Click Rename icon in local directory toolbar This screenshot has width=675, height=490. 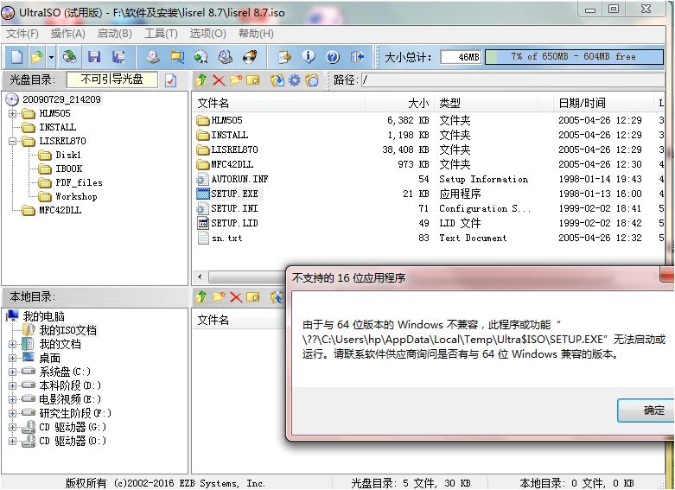click(x=253, y=297)
